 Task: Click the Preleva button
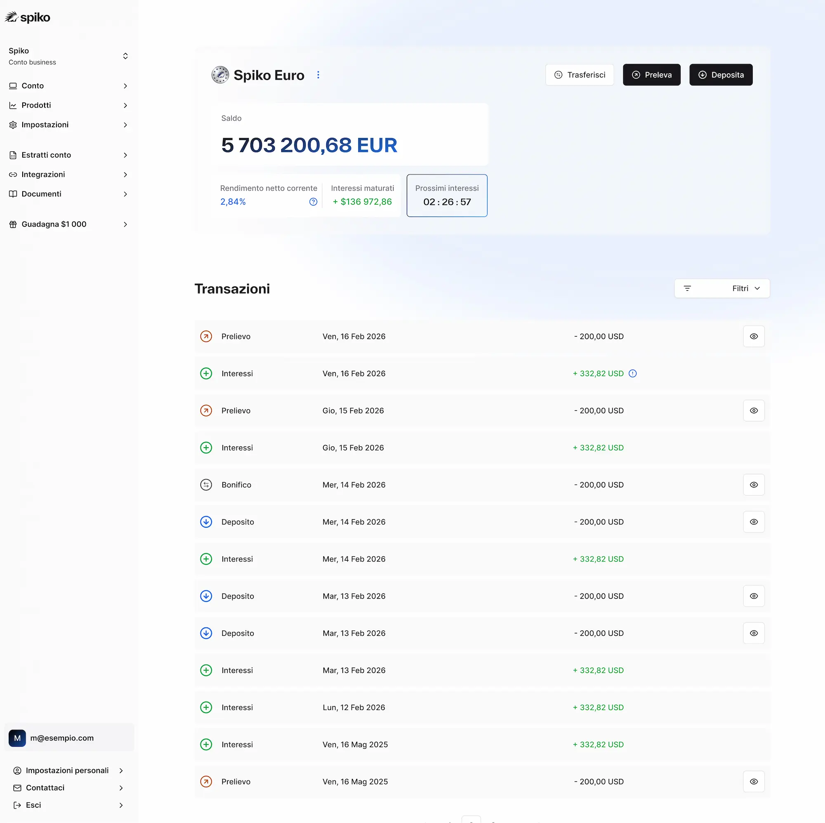652,75
